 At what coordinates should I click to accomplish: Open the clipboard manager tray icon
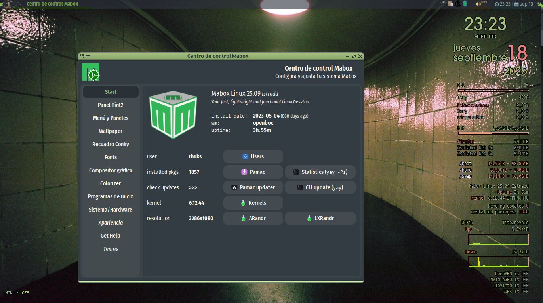(450, 4)
